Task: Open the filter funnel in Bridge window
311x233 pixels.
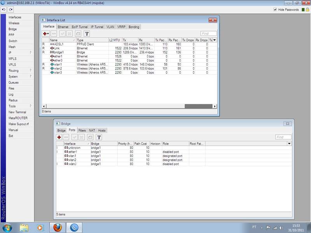Action: pyautogui.click(x=99, y=137)
